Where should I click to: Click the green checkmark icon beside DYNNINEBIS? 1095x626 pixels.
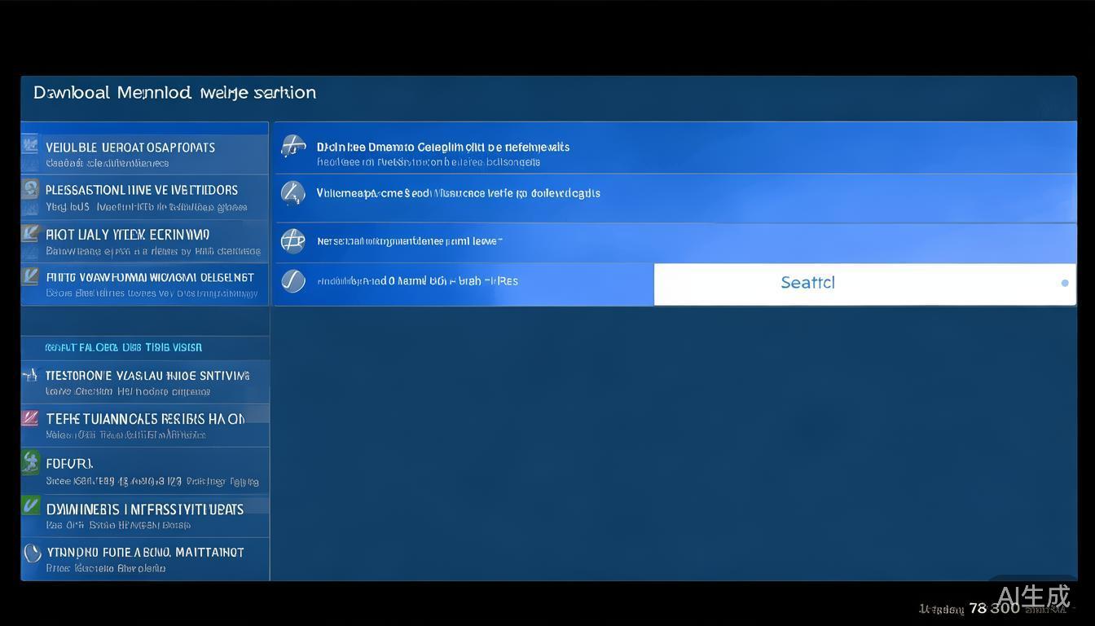pos(30,506)
